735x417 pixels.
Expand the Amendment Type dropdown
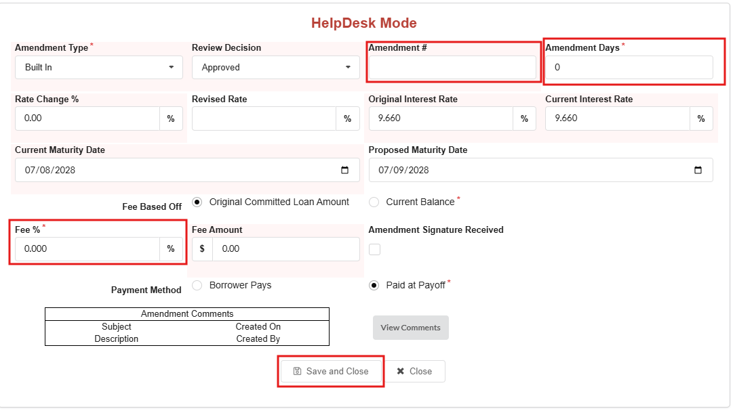click(x=99, y=68)
